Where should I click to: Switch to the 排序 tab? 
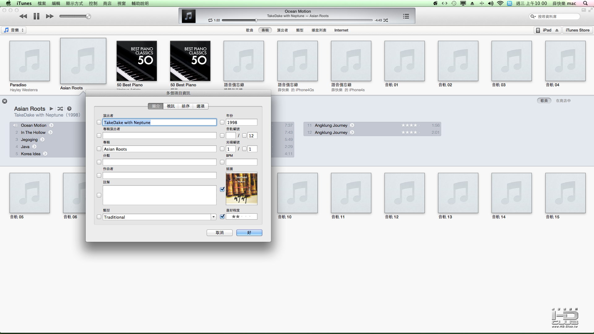pos(185,106)
